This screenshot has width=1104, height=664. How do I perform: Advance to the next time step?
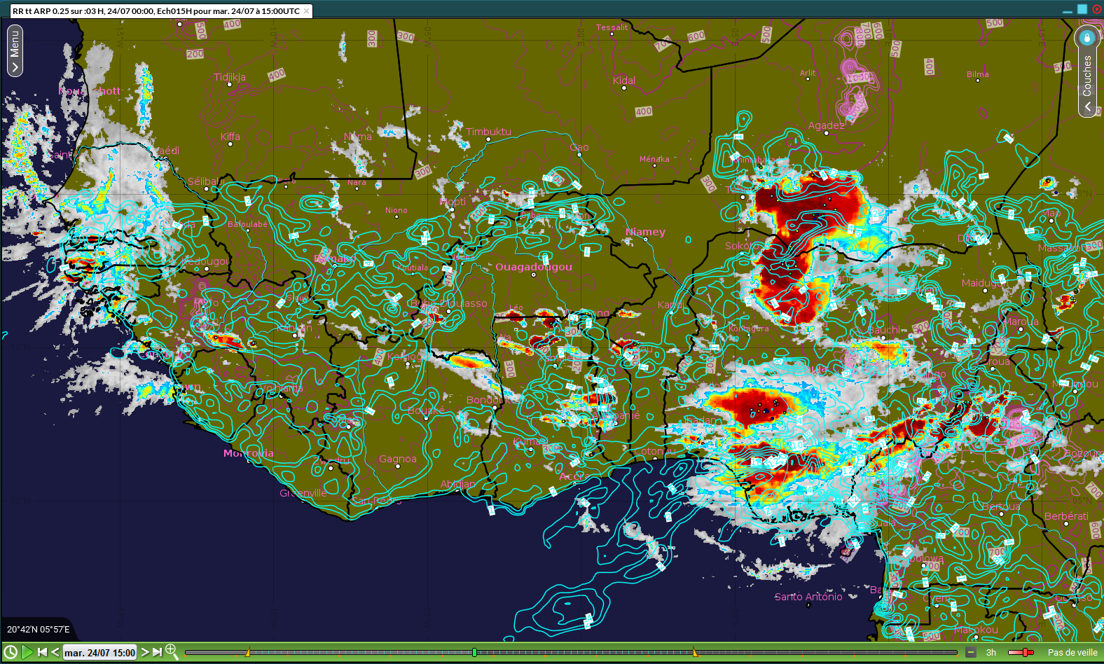(145, 652)
